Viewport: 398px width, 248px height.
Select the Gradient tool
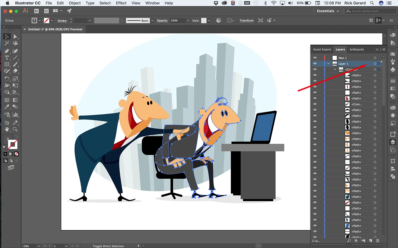15,100
